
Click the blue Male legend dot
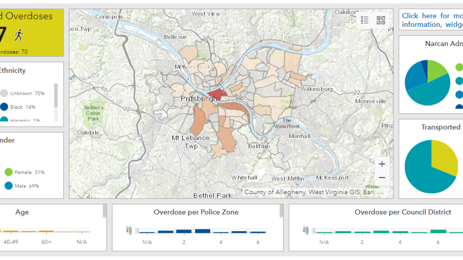click(8, 186)
